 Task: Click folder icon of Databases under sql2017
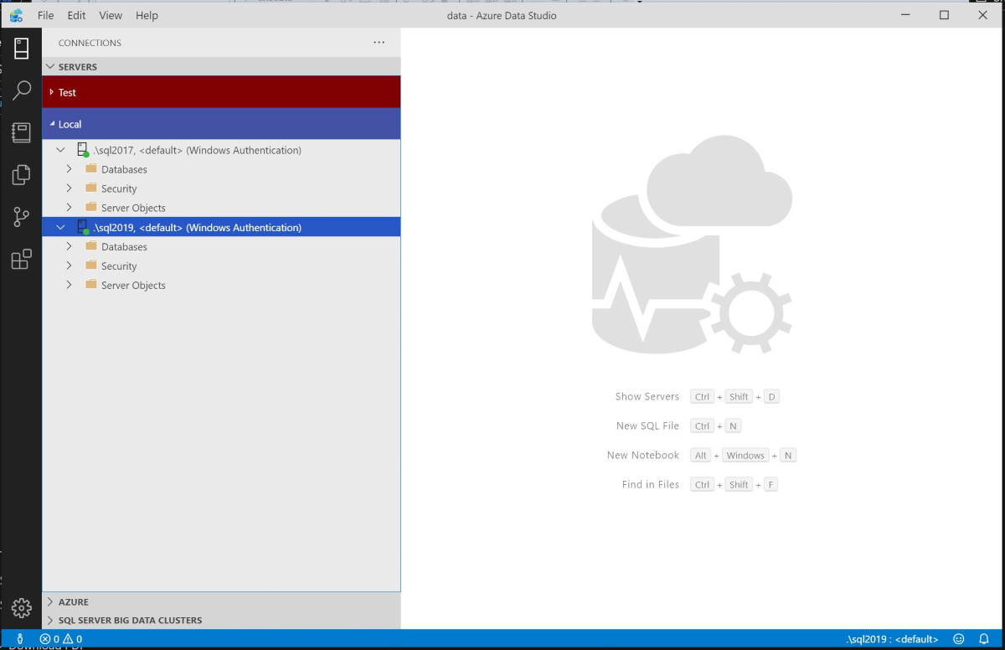pyautogui.click(x=91, y=169)
